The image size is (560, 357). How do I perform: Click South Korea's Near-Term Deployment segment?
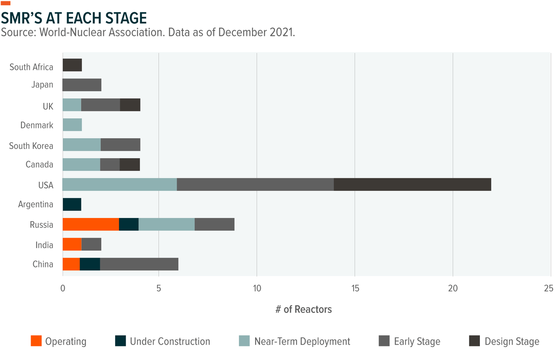(x=81, y=145)
